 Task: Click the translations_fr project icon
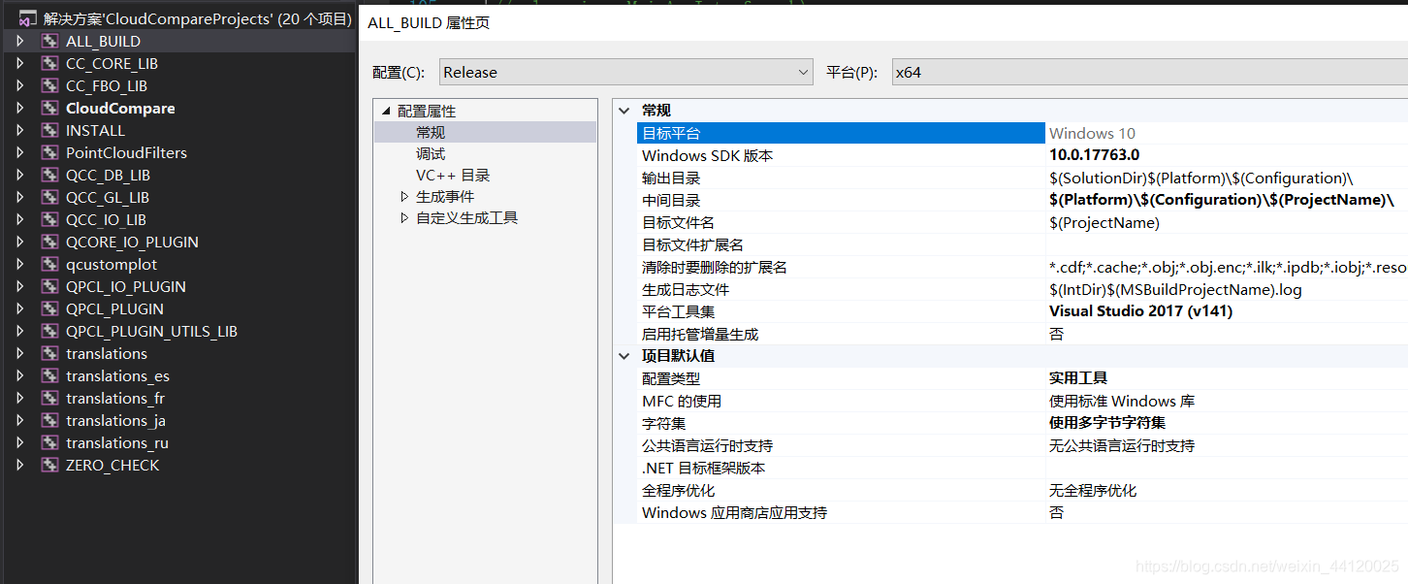click(x=49, y=398)
